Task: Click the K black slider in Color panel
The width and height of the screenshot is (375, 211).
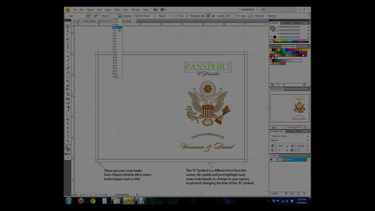Action: tap(290, 37)
